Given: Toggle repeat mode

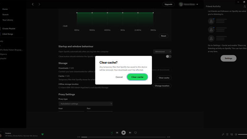Looking at the screenshot, I should 136,133.
